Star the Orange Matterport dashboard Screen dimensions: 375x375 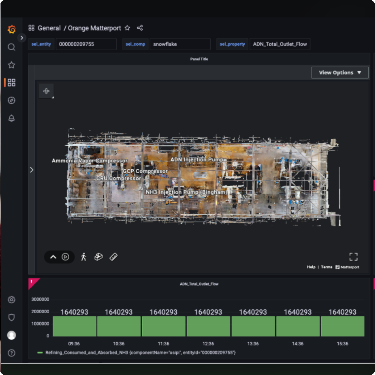[127, 28]
